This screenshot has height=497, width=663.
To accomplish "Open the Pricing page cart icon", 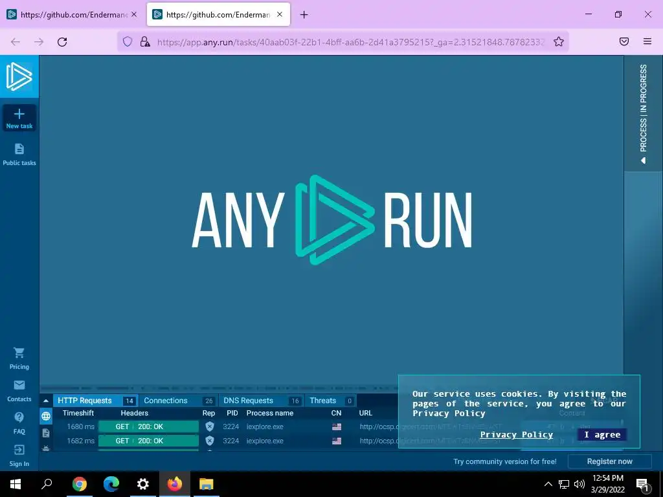I will [x=19, y=353].
